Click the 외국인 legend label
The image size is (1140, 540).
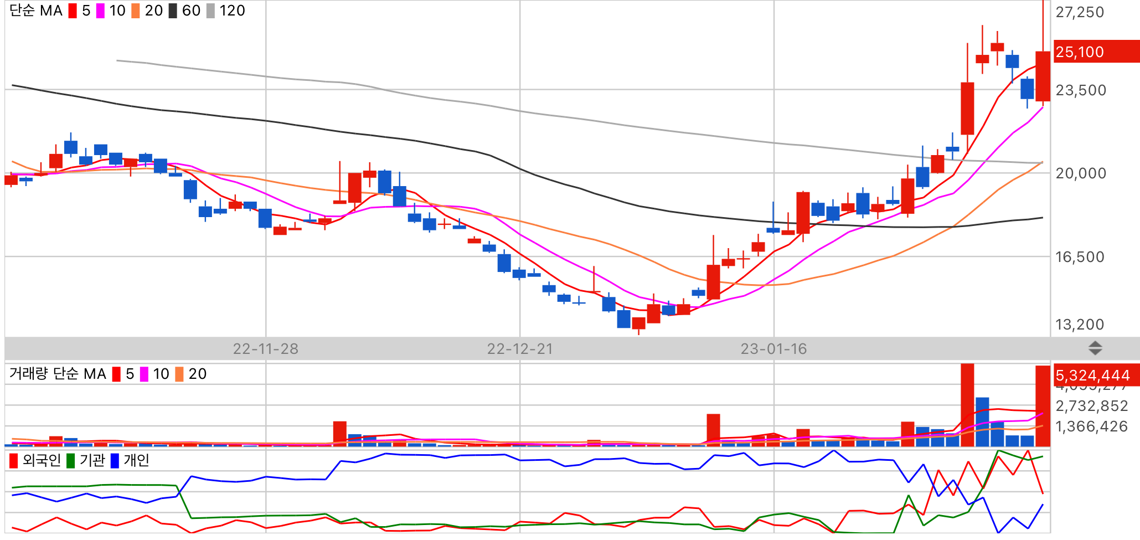click(x=42, y=461)
